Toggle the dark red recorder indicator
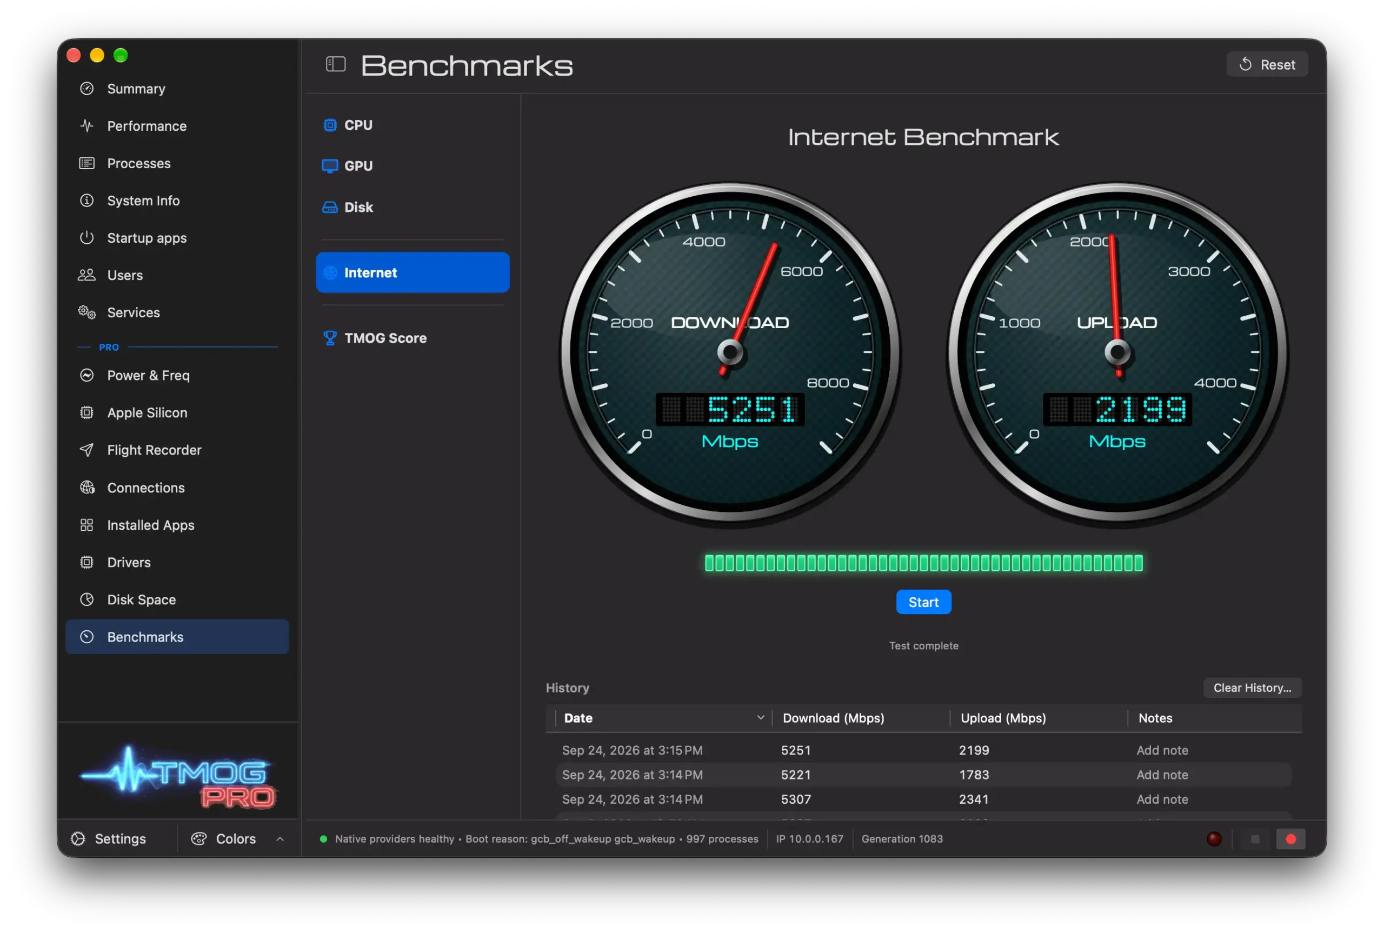The image size is (1384, 933). (x=1214, y=839)
